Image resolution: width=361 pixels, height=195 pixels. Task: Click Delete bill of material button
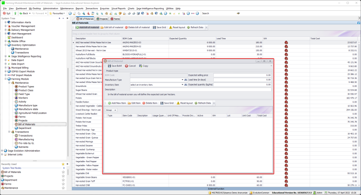tap(138, 27)
